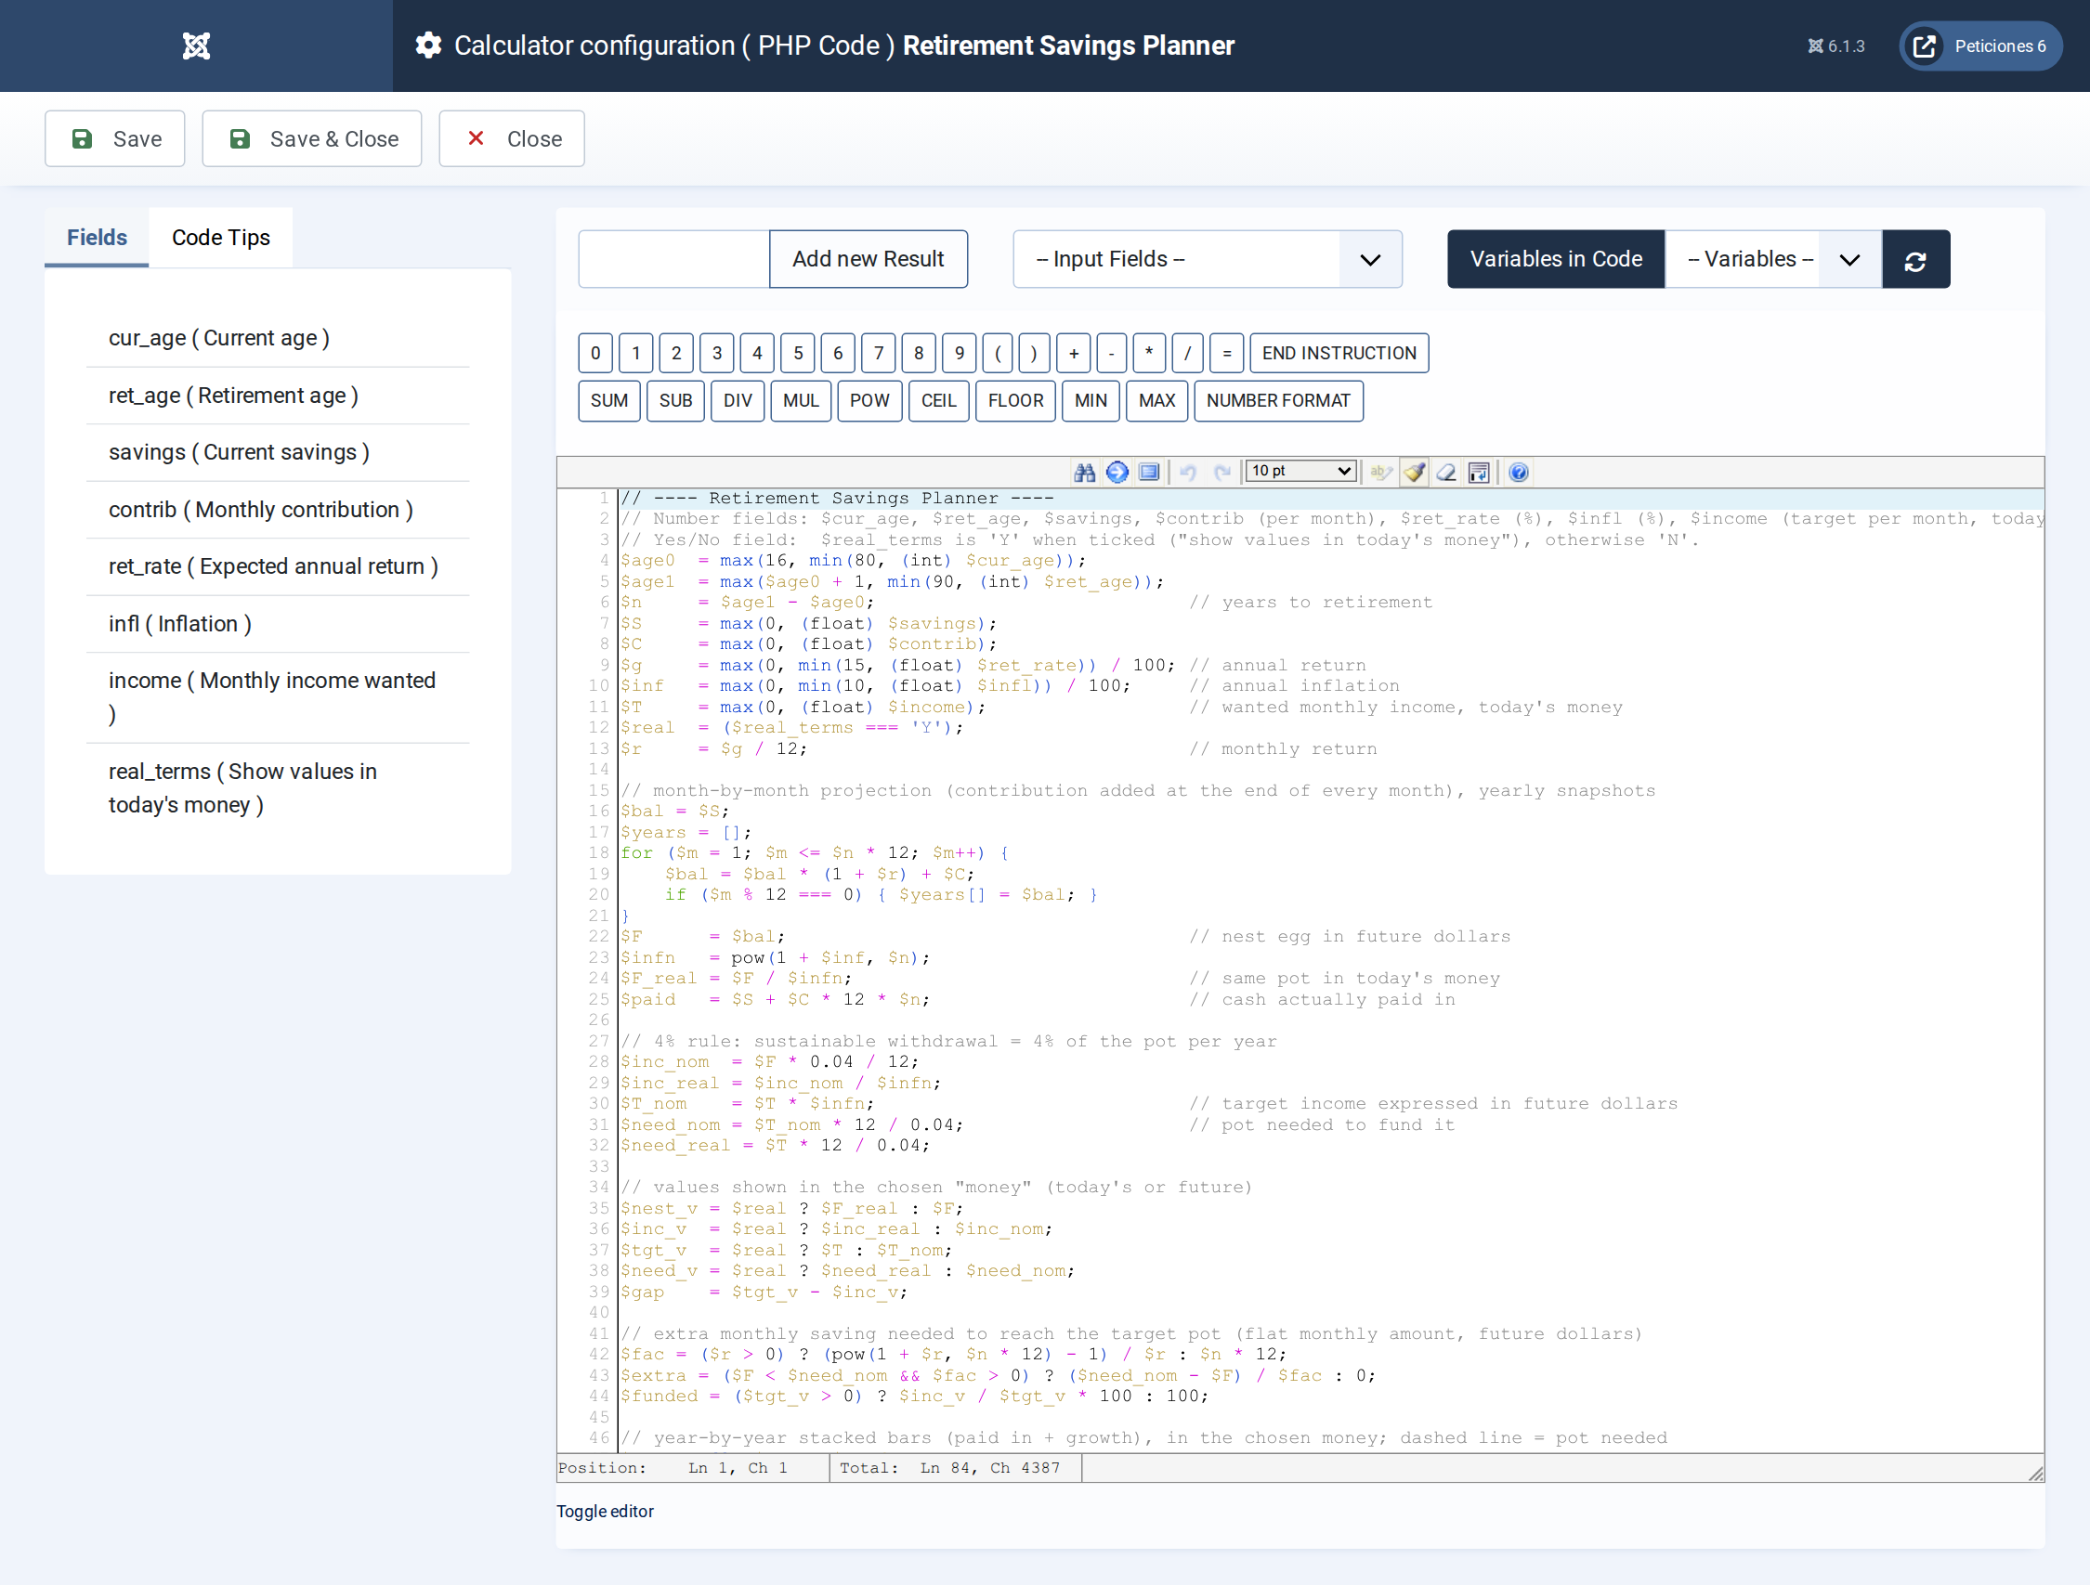Insert the FLOOR function
Viewport: 2090px width, 1585px height.
pos(1014,400)
